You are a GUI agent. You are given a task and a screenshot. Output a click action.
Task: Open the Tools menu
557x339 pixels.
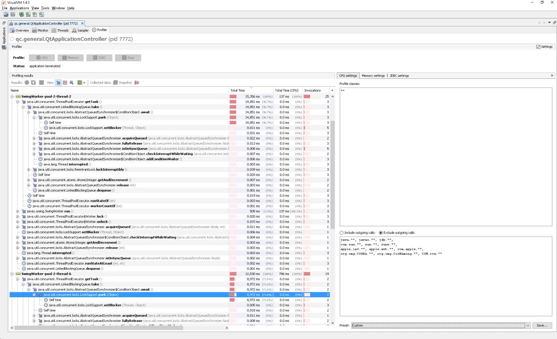click(45, 8)
